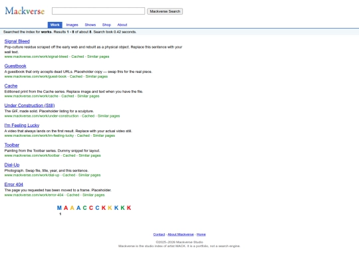Click the Mackverse Search button
Viewport: 359px width, 269px height.
165,11
